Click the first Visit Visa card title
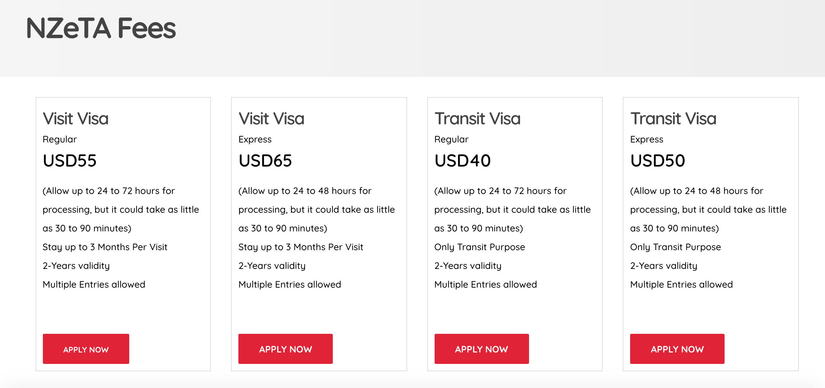This screenshot has width=825, height=388. (76, 119)
